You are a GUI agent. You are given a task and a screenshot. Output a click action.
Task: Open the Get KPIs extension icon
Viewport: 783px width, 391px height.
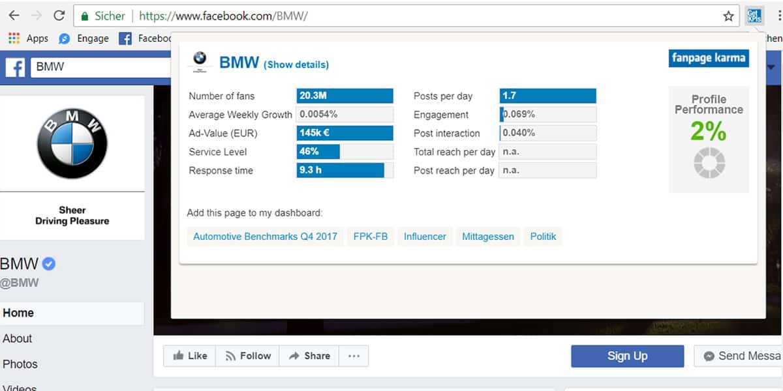[755, 16]
